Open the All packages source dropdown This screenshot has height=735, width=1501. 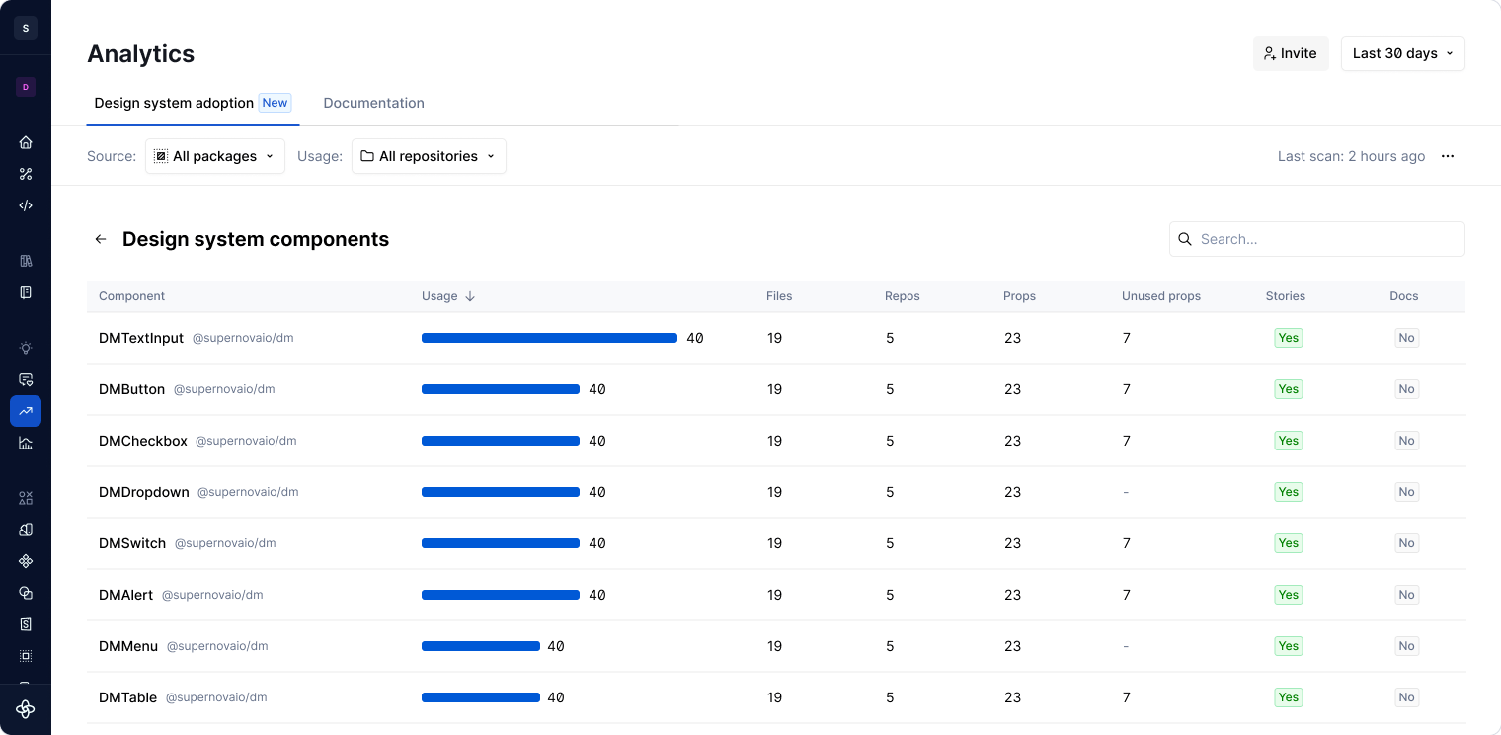point(215,156)
